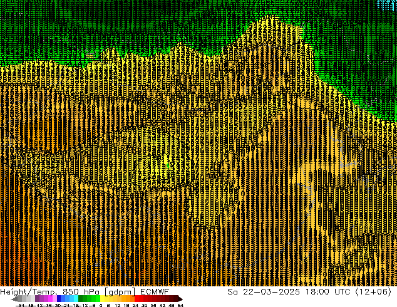Click the 'ECMWF' model label

tap(155, 292)
